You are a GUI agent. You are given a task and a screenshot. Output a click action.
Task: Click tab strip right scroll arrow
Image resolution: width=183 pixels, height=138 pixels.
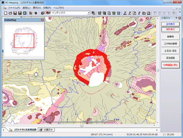point(157,130)
